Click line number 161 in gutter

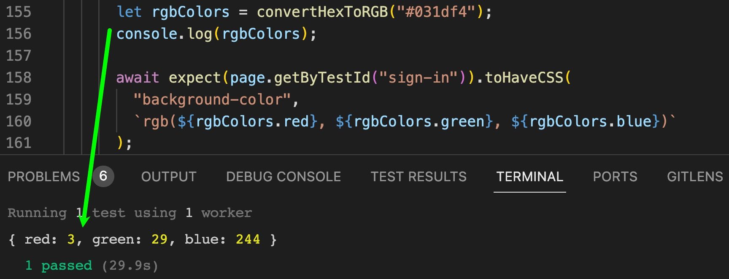click(x=19, y=143)
